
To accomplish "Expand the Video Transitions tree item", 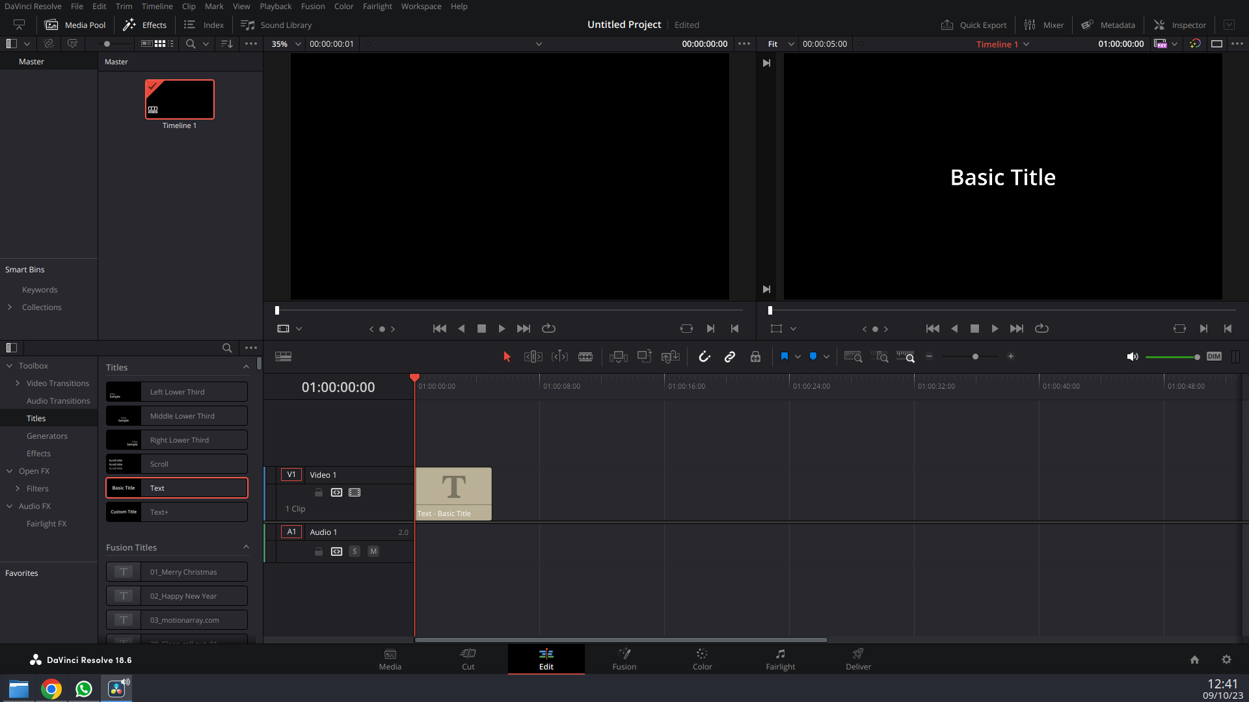I will [17, 383].
